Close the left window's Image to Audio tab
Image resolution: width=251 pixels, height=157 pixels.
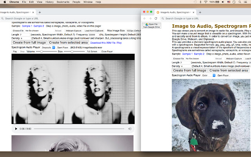pos(33,12)
